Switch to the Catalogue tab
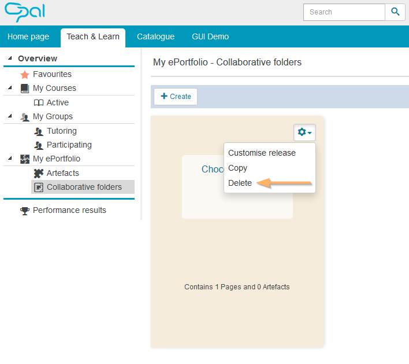 [155, 36]
